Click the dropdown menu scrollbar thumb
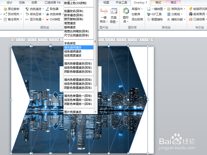The height and width of the screenshot is (155, 207). point(95,43)
